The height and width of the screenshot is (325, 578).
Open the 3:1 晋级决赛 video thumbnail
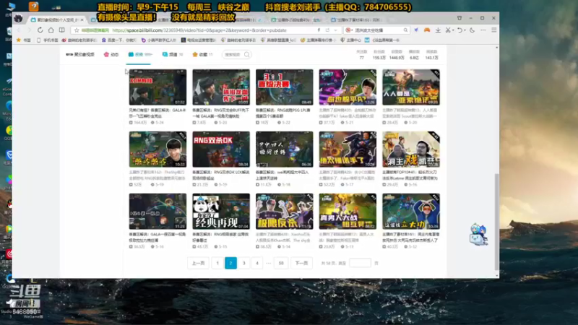pos(284,87)
